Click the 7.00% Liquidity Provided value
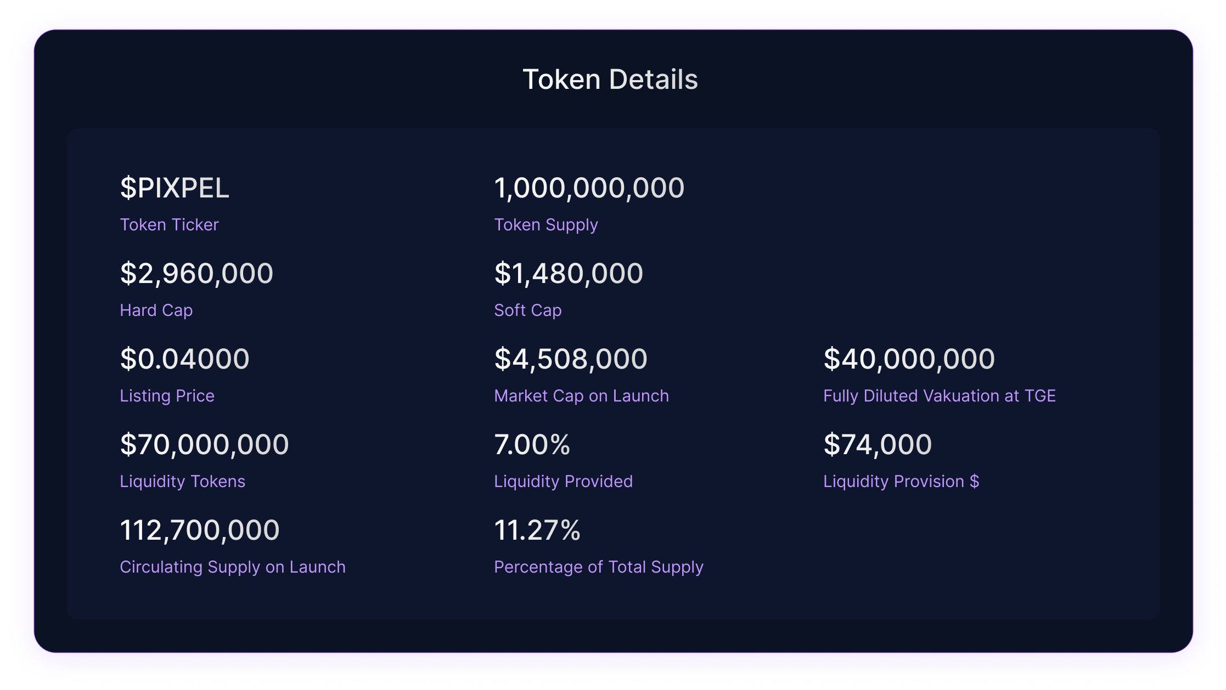The width and height of the screenshot is (1226, 690). click(532, 445)
